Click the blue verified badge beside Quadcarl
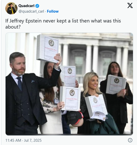 pyautogui.click(x=37, y=6)
